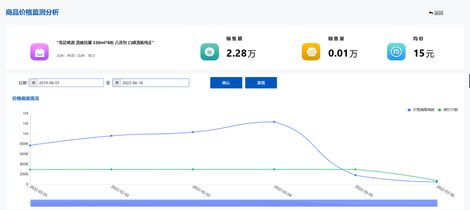
Task: Click the 品类:啤酒 | 品牌:雪花 text
Action: [76, 56]
